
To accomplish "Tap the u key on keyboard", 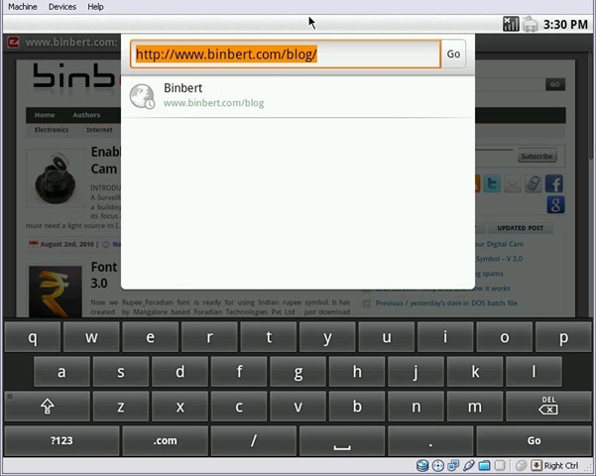I will tap(386, 337).
